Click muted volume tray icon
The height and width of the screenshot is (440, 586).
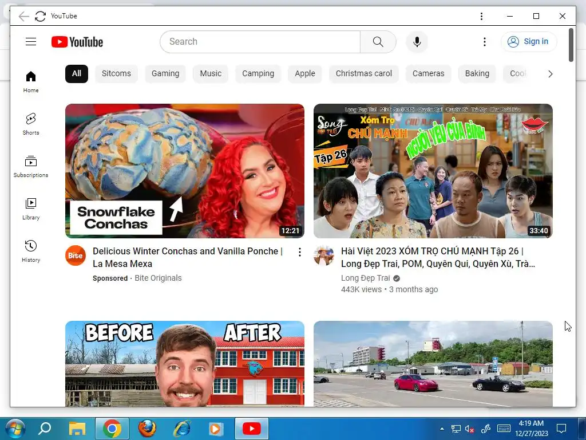[x=470, y=429]
